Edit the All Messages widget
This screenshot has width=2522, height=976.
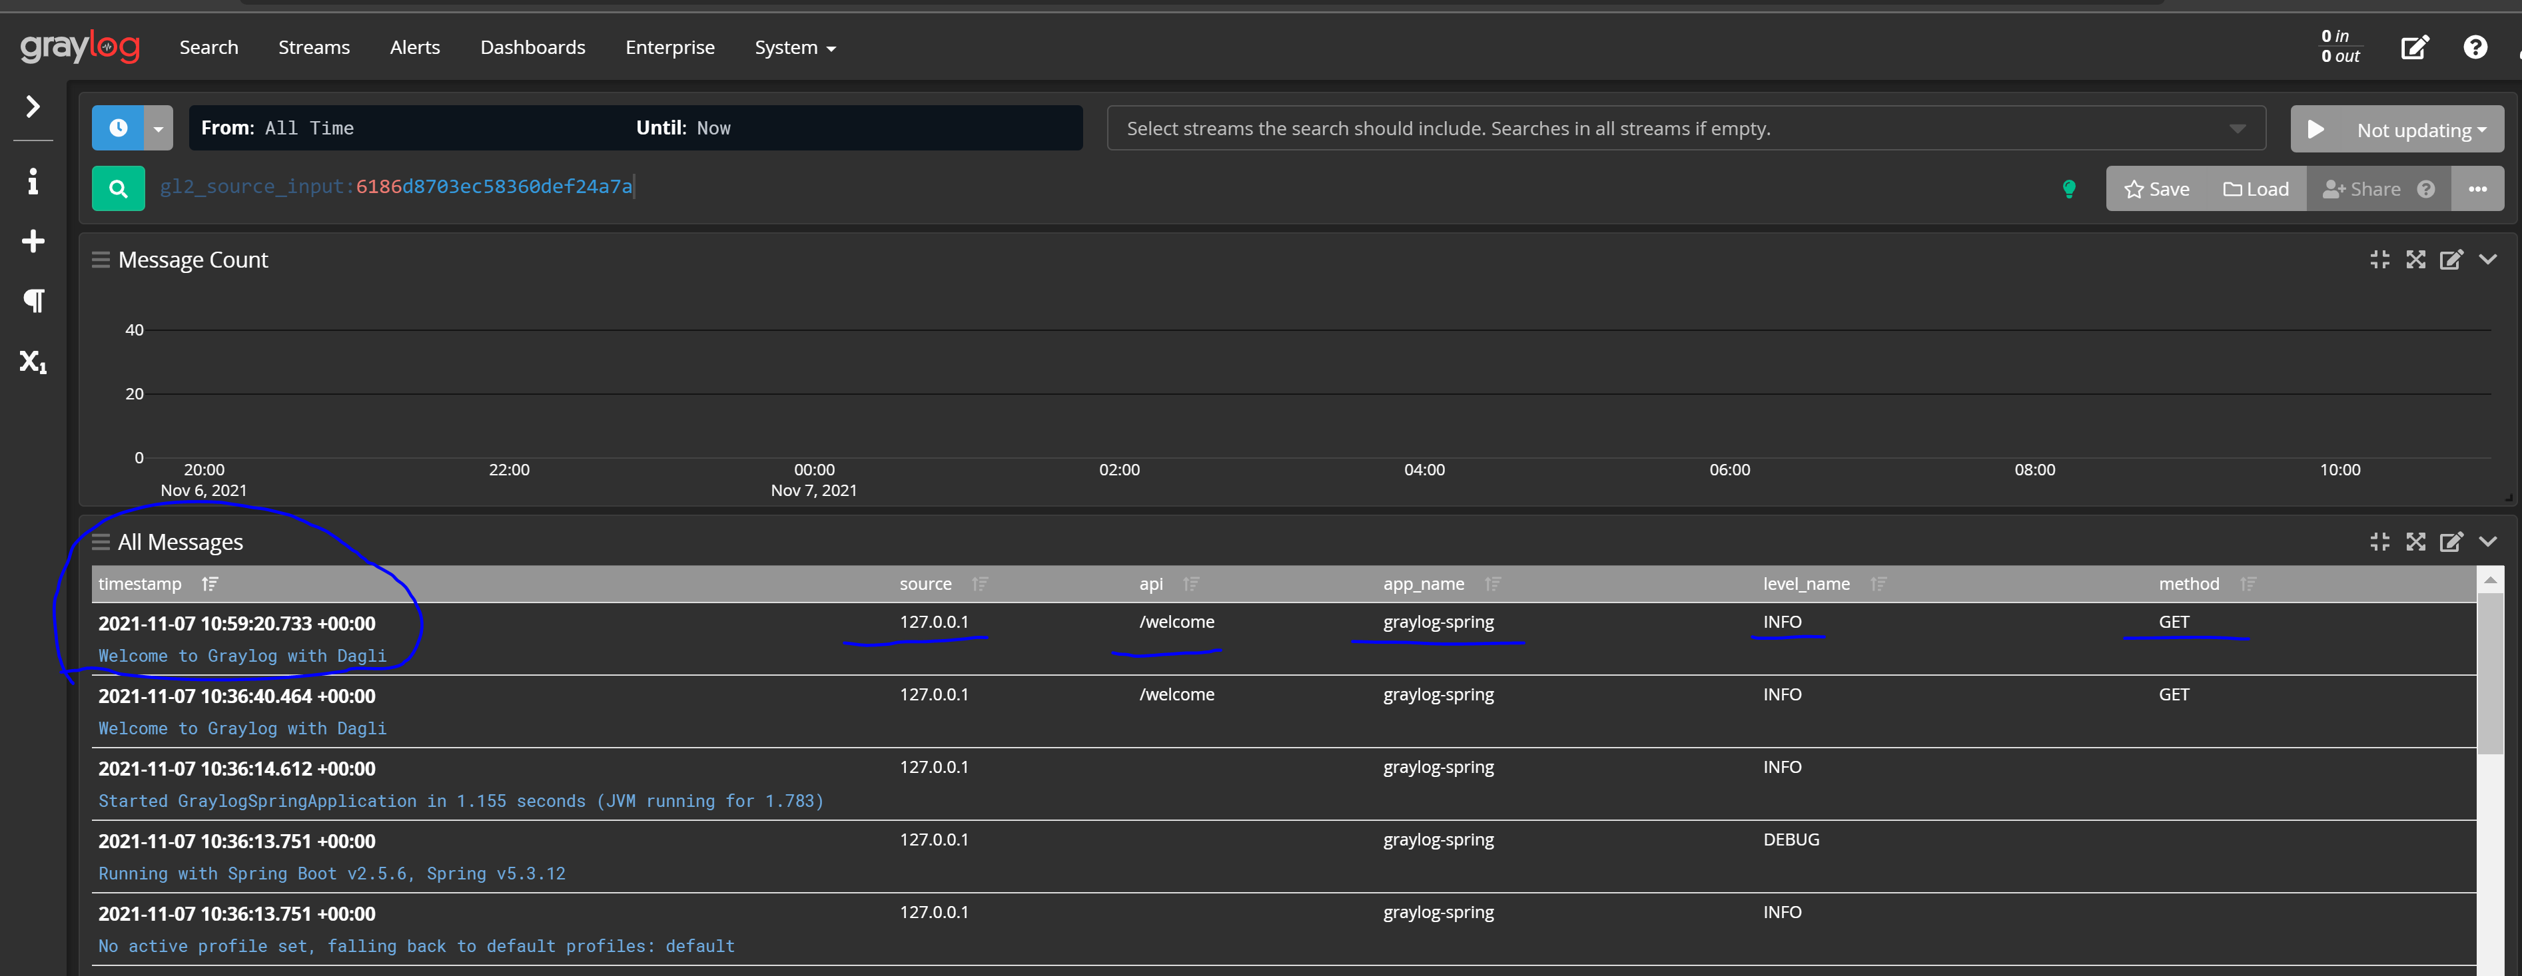tap(2451, 541)
